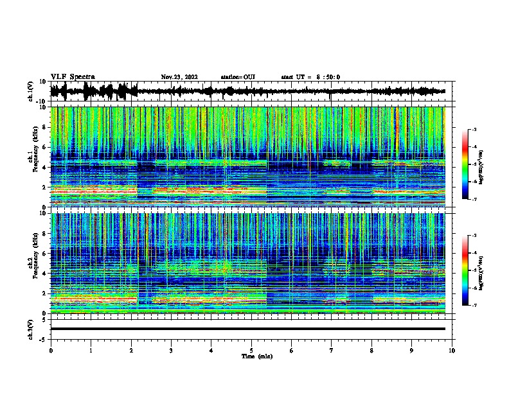This screenshot has height=393, width=509.
Task: Click time axis tick label "7"
Action: pos(332,351)
